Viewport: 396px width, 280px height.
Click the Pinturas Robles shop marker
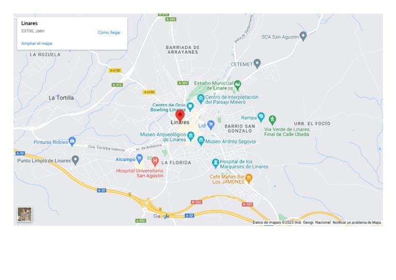(x=72, y=141)
